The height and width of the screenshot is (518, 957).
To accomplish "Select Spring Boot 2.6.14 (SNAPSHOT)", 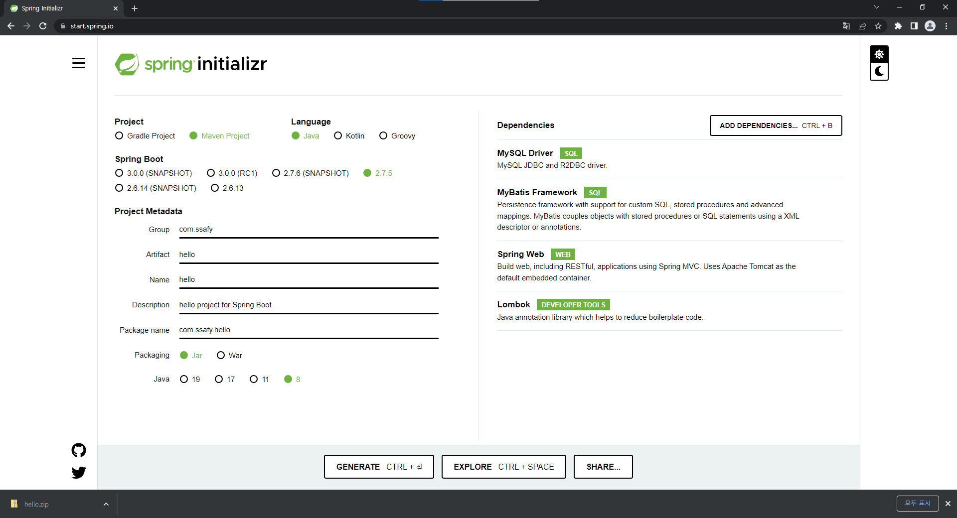I will tap(156, 188).
